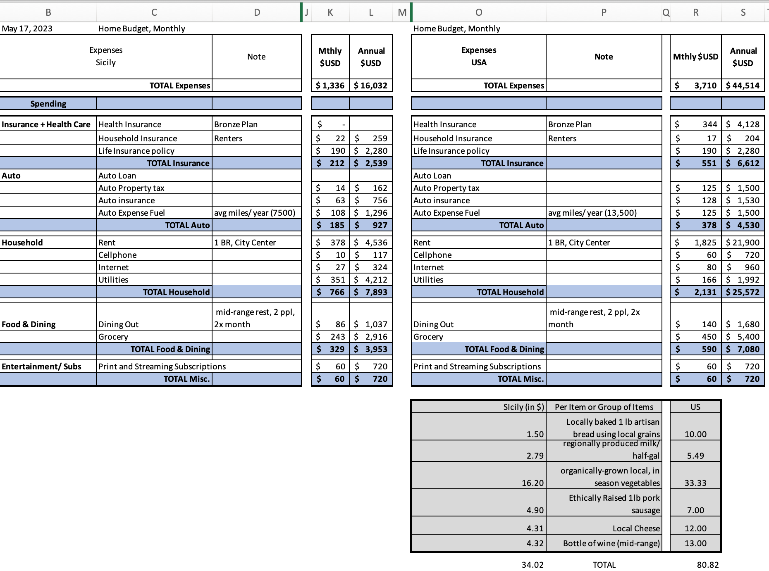Select column O header
The height and width of the screenshot is (571, 769).
(478, 12)
